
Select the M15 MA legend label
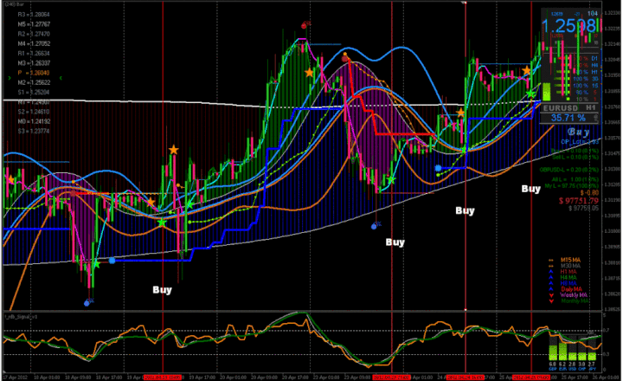tap(570, 260)
